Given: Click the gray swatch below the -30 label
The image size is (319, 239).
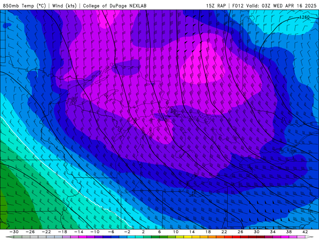Looking at the screenshot, I should click(x=18, y=237).
